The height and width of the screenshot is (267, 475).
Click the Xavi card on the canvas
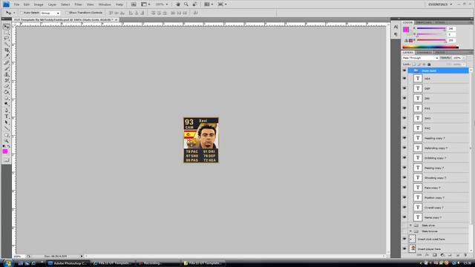point(201,140)
